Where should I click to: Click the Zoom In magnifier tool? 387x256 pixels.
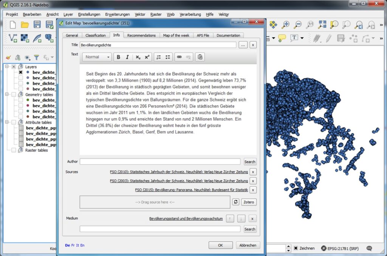tap(285, 25)
